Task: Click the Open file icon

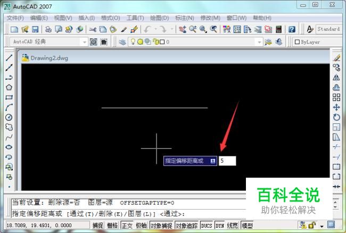Action: pos(24,29)
